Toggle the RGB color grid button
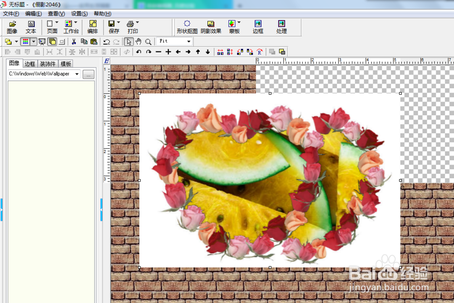 click(25, 42)
